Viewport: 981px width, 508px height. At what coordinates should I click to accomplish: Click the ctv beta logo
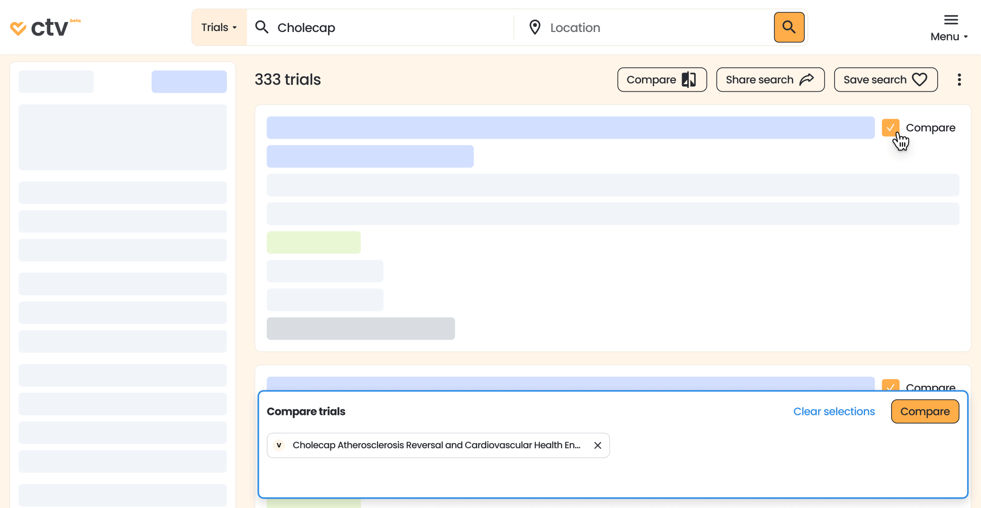45,27
